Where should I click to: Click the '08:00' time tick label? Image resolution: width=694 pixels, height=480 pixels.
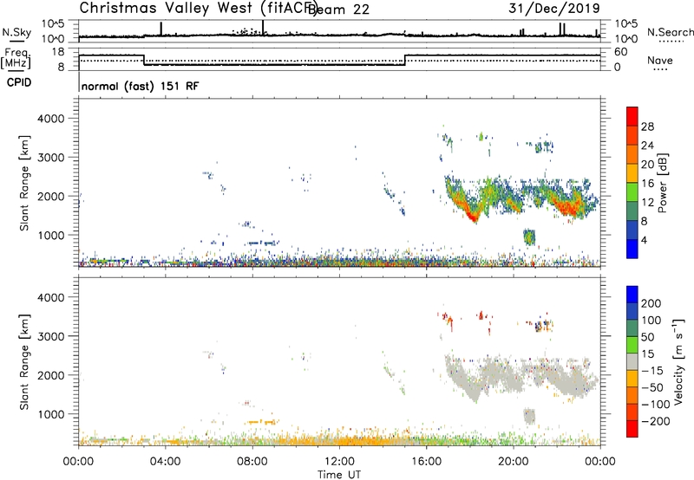pos(252,462)
